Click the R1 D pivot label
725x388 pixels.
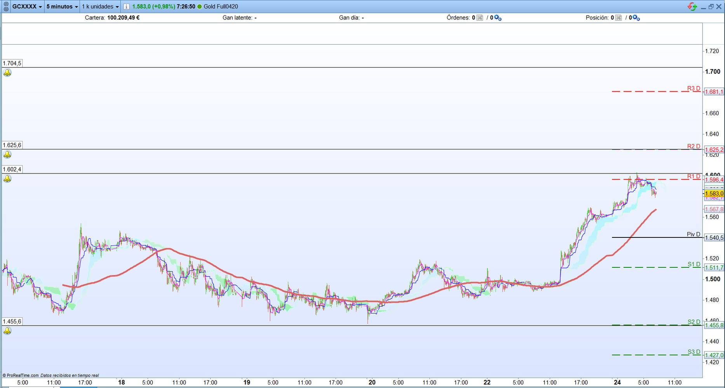point(694,177)
